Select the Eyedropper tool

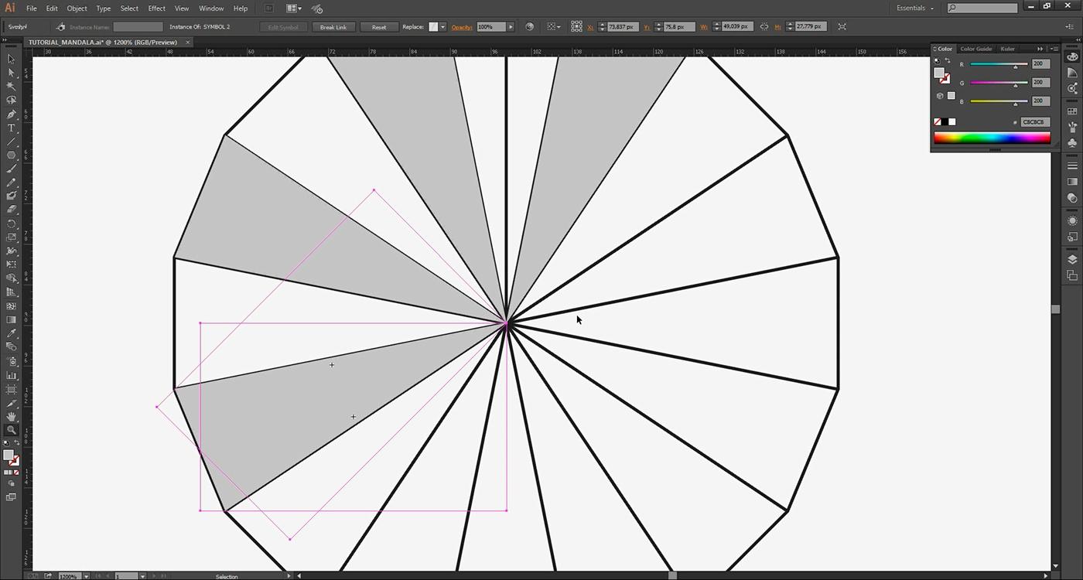(11, 333)
